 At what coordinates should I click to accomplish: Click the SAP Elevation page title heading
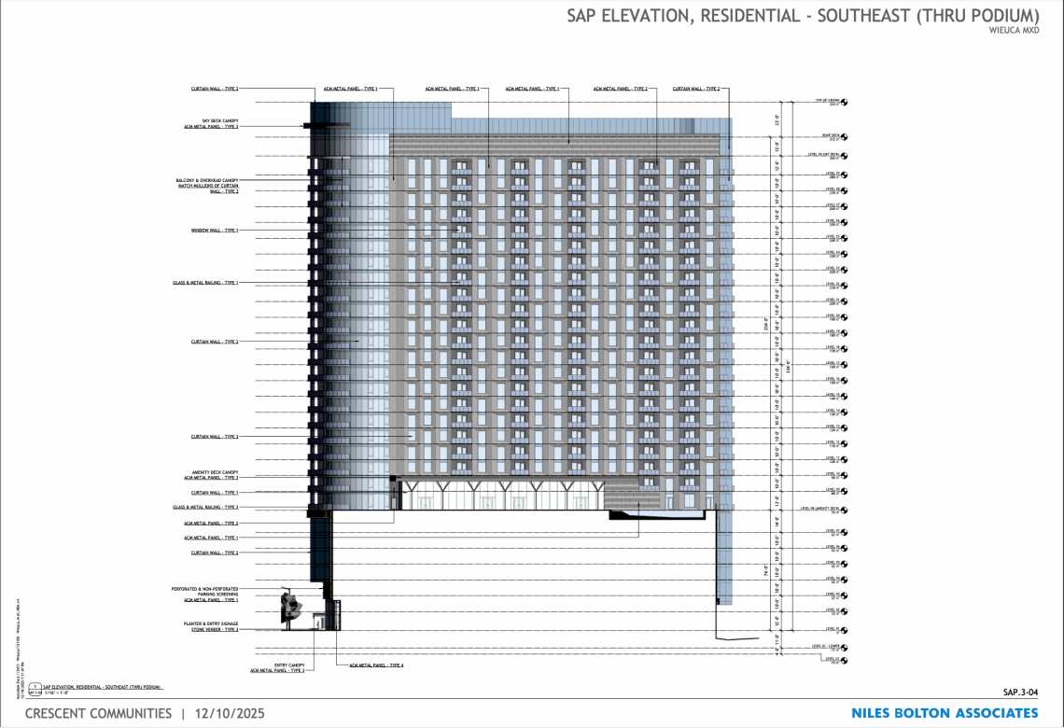(x=803, y=15)
